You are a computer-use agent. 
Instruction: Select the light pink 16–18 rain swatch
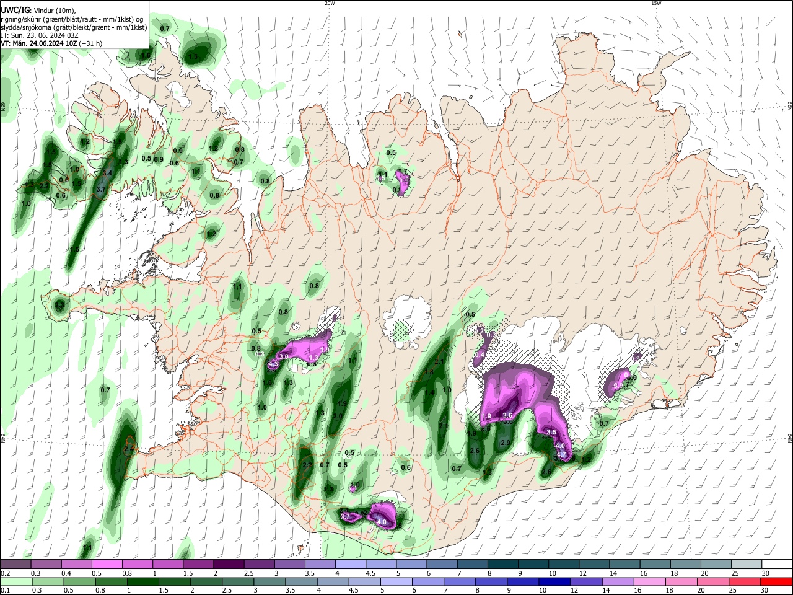[x=649, y=581]
